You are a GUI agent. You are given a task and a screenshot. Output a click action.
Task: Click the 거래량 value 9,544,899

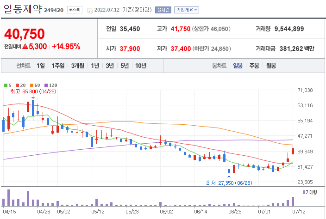[x=289, y=29]
